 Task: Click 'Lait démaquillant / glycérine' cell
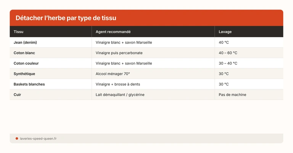(x=120, y=95)
